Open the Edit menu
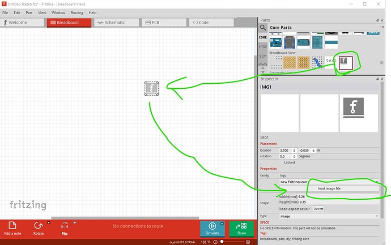 coord(16,12)
